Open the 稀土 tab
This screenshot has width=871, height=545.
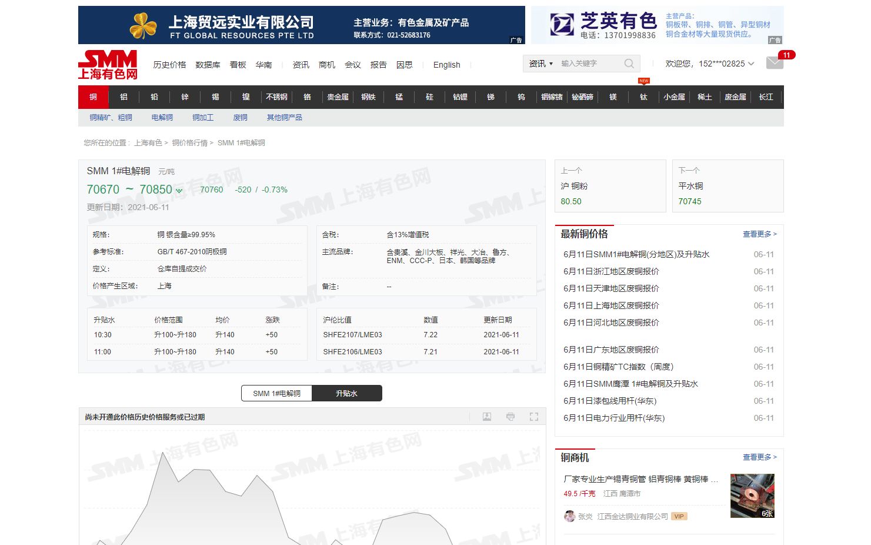click(x=705, y=97)
